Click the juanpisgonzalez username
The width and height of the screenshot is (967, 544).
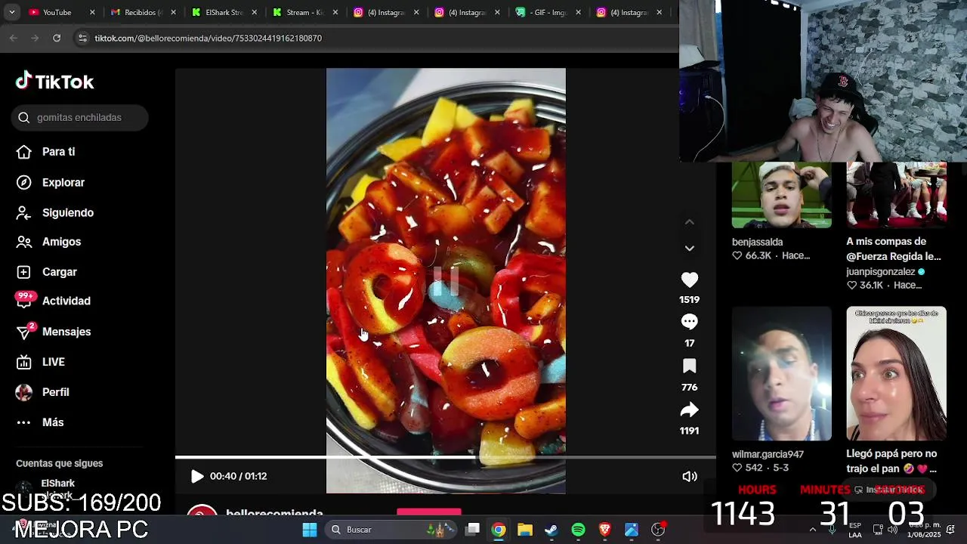880,272
